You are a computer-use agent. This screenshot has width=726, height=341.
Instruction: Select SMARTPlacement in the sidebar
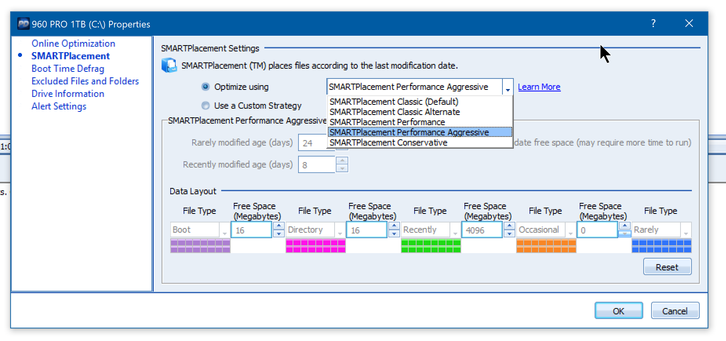click(71, 56)
